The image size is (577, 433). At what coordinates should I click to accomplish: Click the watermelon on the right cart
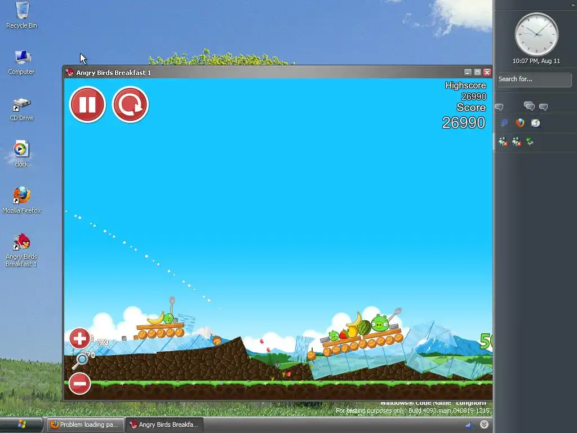click(x=364, y=328)
